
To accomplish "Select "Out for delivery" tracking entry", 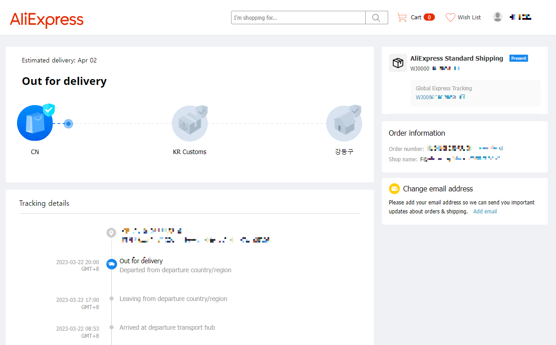I will coord(141,261).
